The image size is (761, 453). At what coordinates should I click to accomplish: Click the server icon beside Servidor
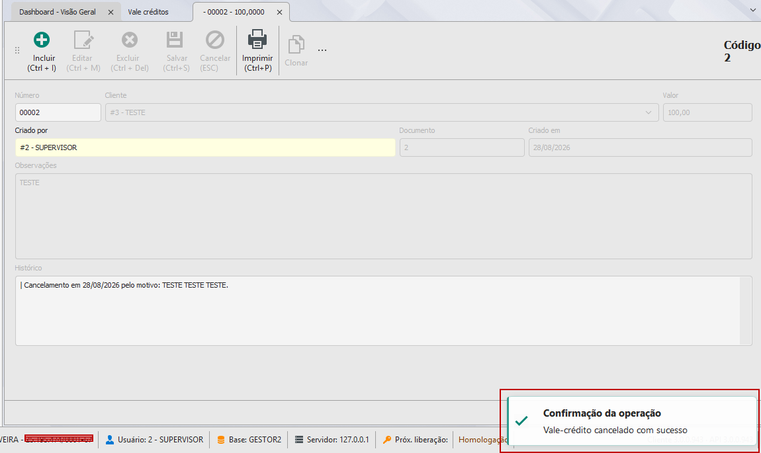tap(299, 440)
